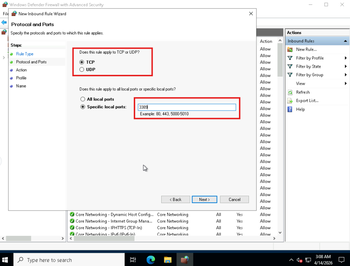Click the Export List icon

coord(290,101)
